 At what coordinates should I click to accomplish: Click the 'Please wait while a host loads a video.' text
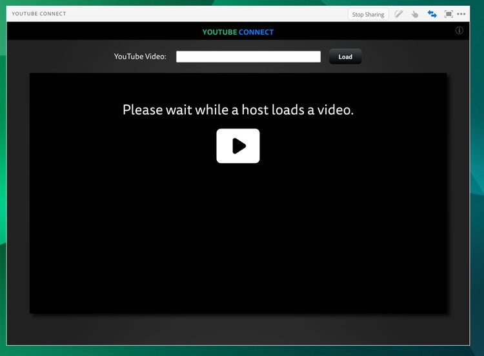(x=238, y=110)
